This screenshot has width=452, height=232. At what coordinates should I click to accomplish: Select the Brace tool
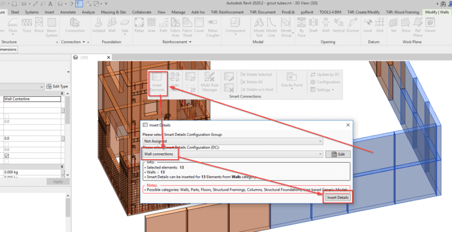[x=39, y=25]
